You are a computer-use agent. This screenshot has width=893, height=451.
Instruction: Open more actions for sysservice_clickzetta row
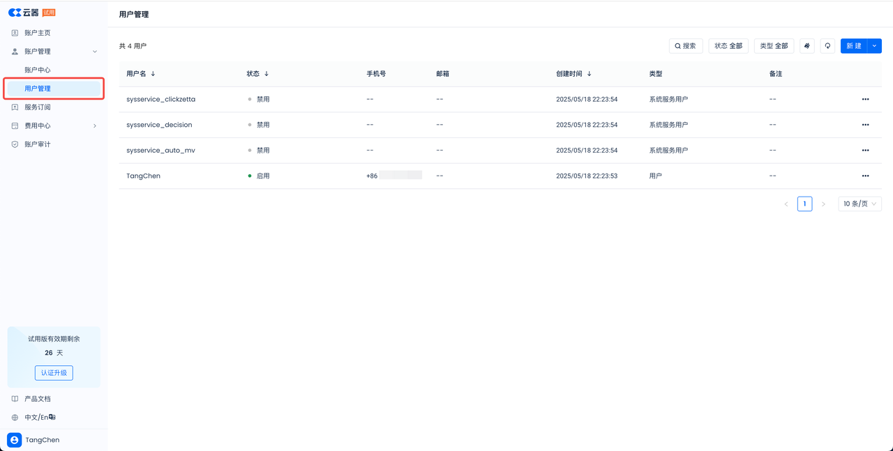(865, 100)
